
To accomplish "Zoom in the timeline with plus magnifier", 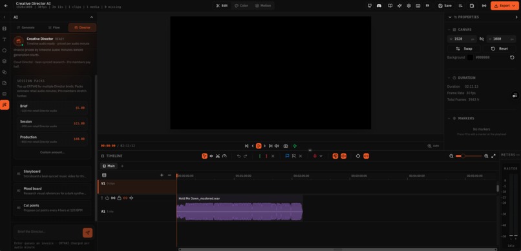I will tap(486, 156).
